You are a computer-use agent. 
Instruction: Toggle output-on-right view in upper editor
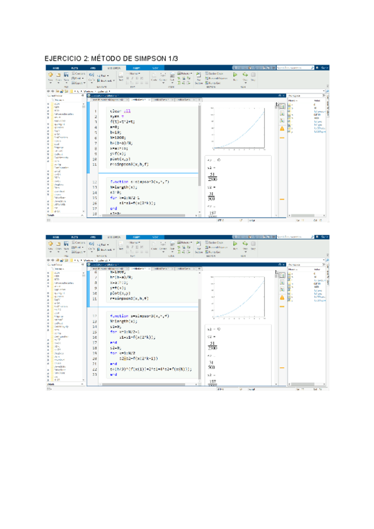[282, 107]
